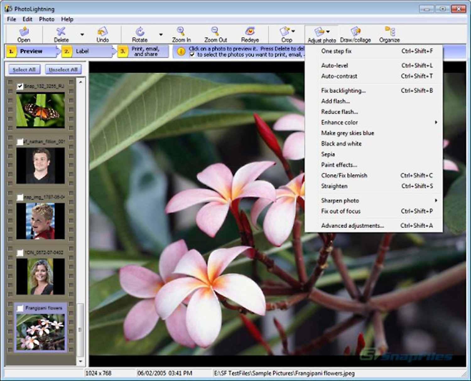Check the 1DN_0572-07-0402 photo checkbox

20,253
